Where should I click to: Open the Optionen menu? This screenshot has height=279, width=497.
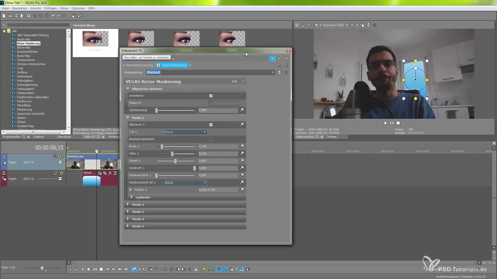pos(78,8)
